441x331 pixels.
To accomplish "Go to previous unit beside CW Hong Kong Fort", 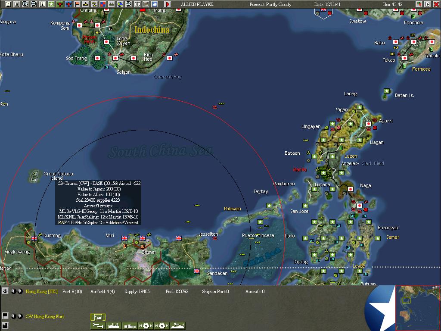I will pyautogui.click(x=13, y=316).
